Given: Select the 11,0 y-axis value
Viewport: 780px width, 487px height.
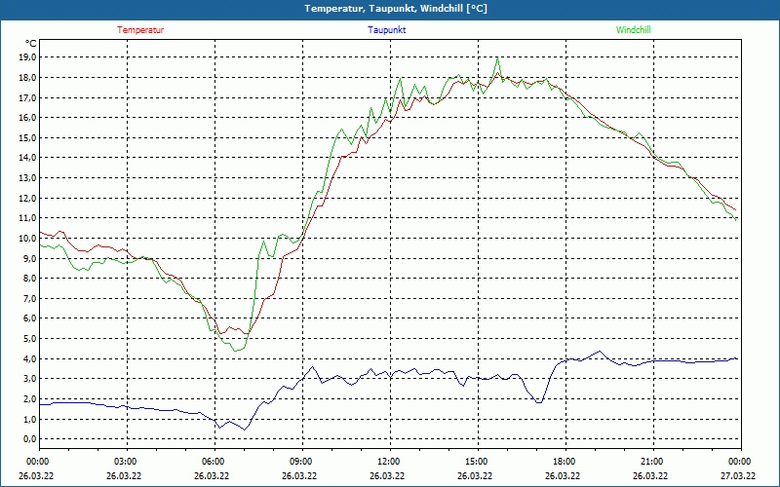Looking at the screenshot, I should pos(27,217).
